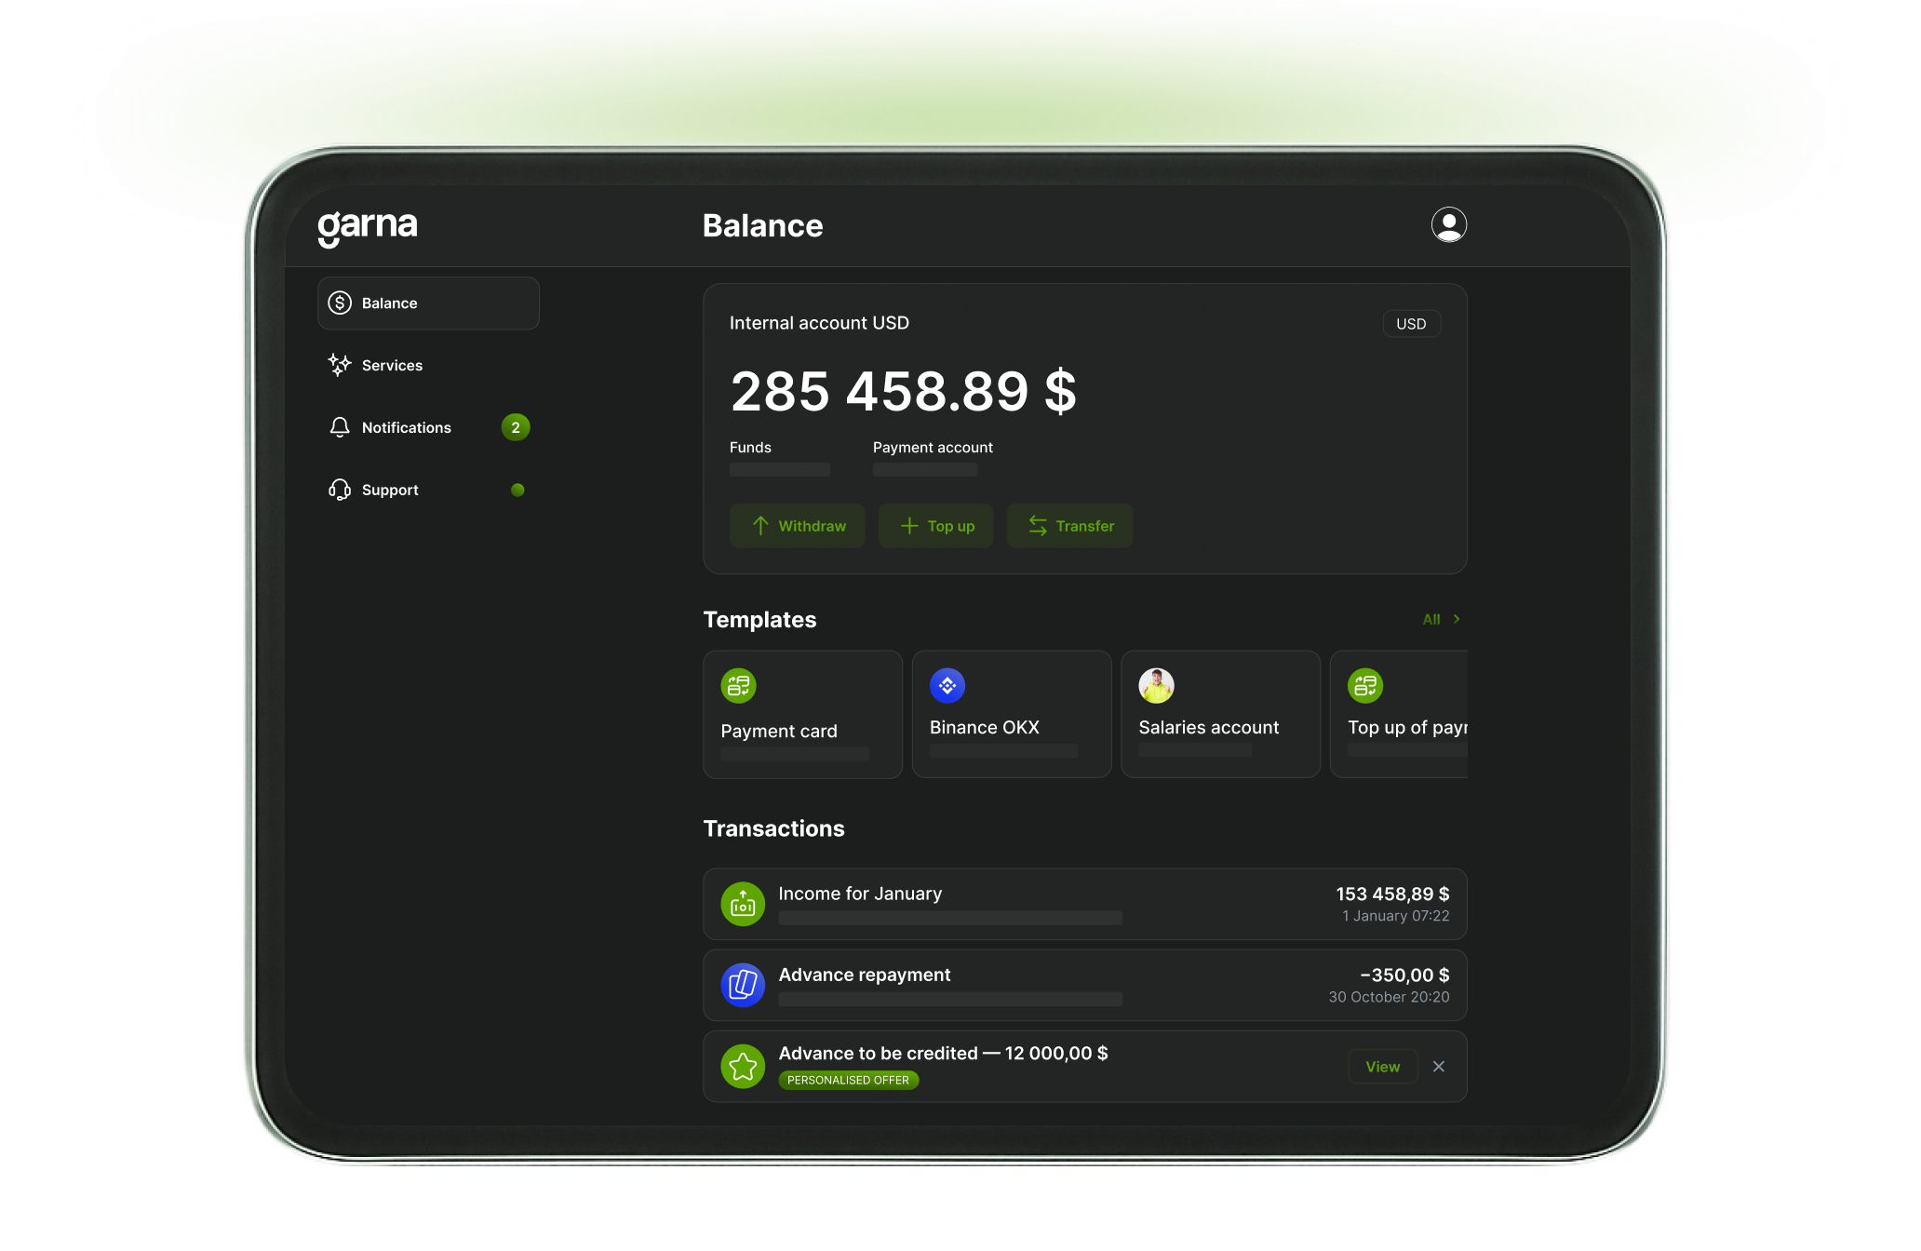The height and width of the screenshot is (1251, 1921).
Task: Click View on the advance offer
Action: [x=1382, y=1067]
